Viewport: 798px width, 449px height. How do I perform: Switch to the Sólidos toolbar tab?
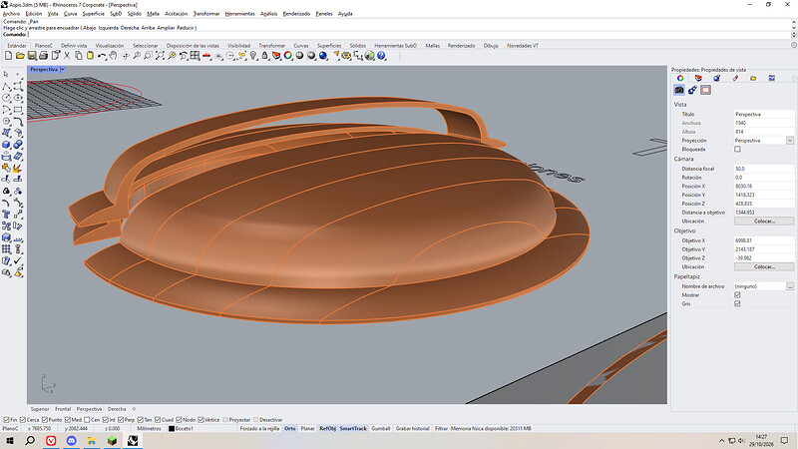(x=358, y=45)
